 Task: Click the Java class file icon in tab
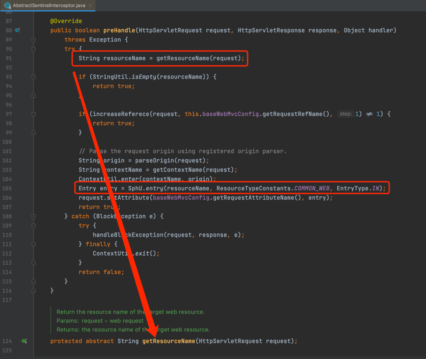coord(7,6)
